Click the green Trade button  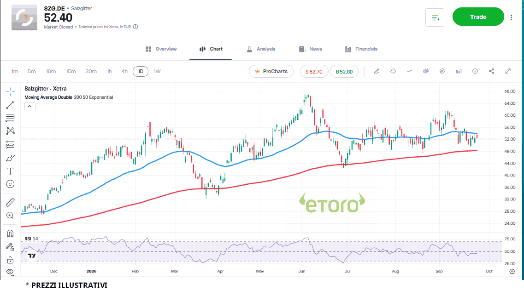(478, 17)
